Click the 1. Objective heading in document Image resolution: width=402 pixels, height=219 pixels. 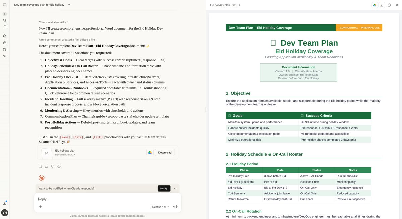click(x=238, y=93)
